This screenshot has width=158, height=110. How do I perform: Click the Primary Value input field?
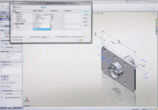(11, 57)
